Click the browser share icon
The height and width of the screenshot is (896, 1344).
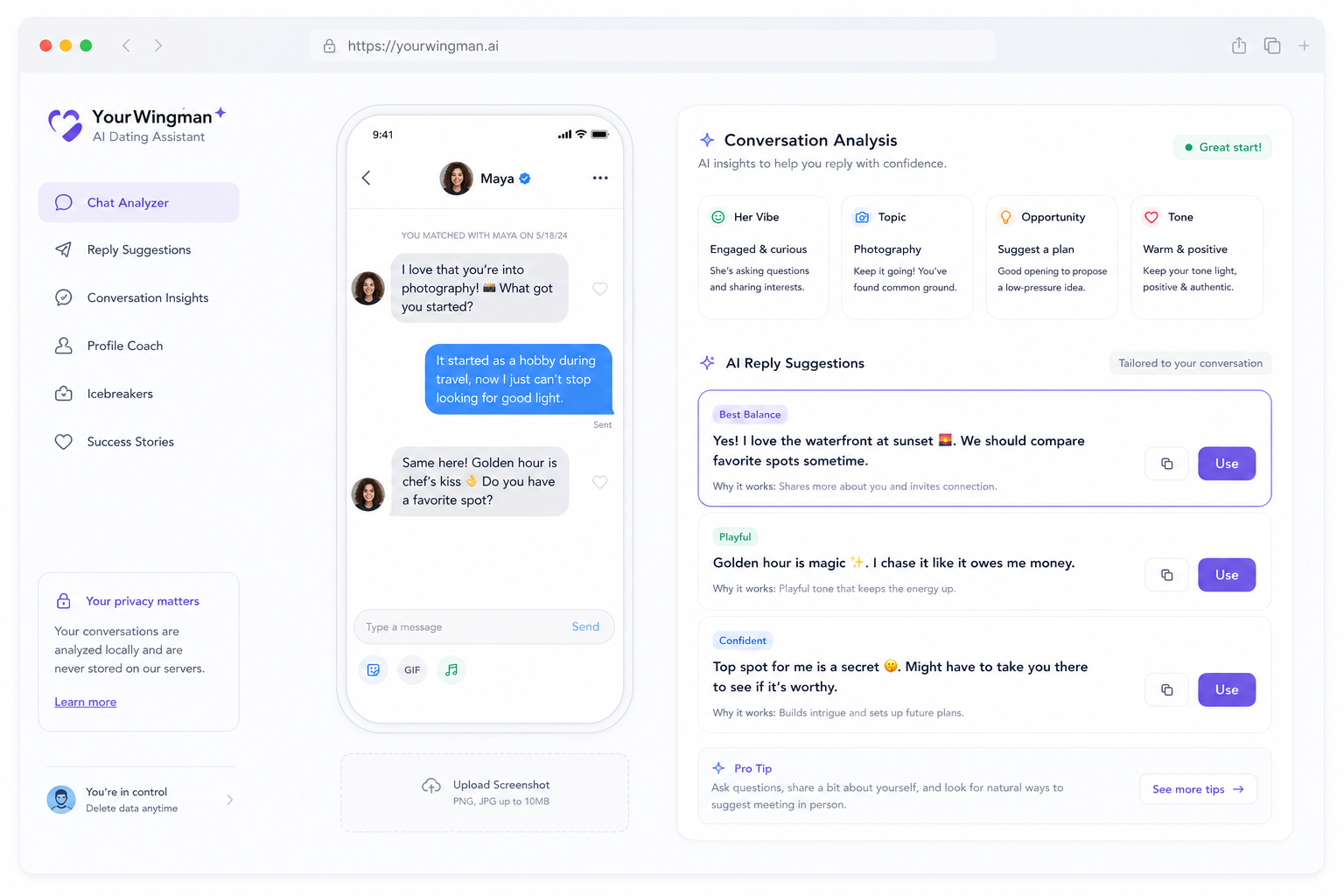click(x=1239, y=45)
